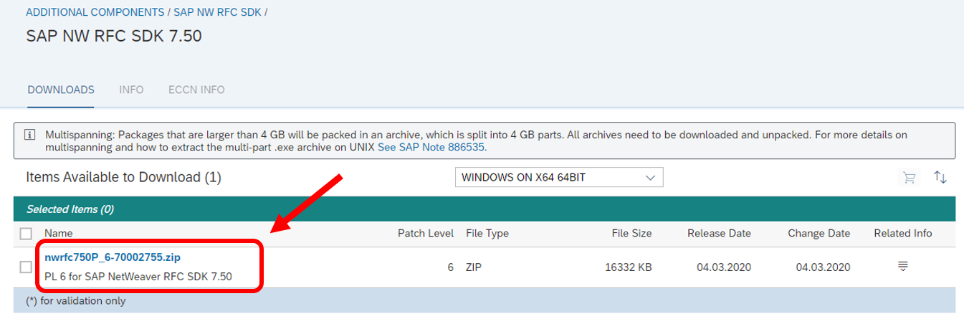Click the Name column header
The width and height of the screenshot is (964, 324).
tap(59, 233)
